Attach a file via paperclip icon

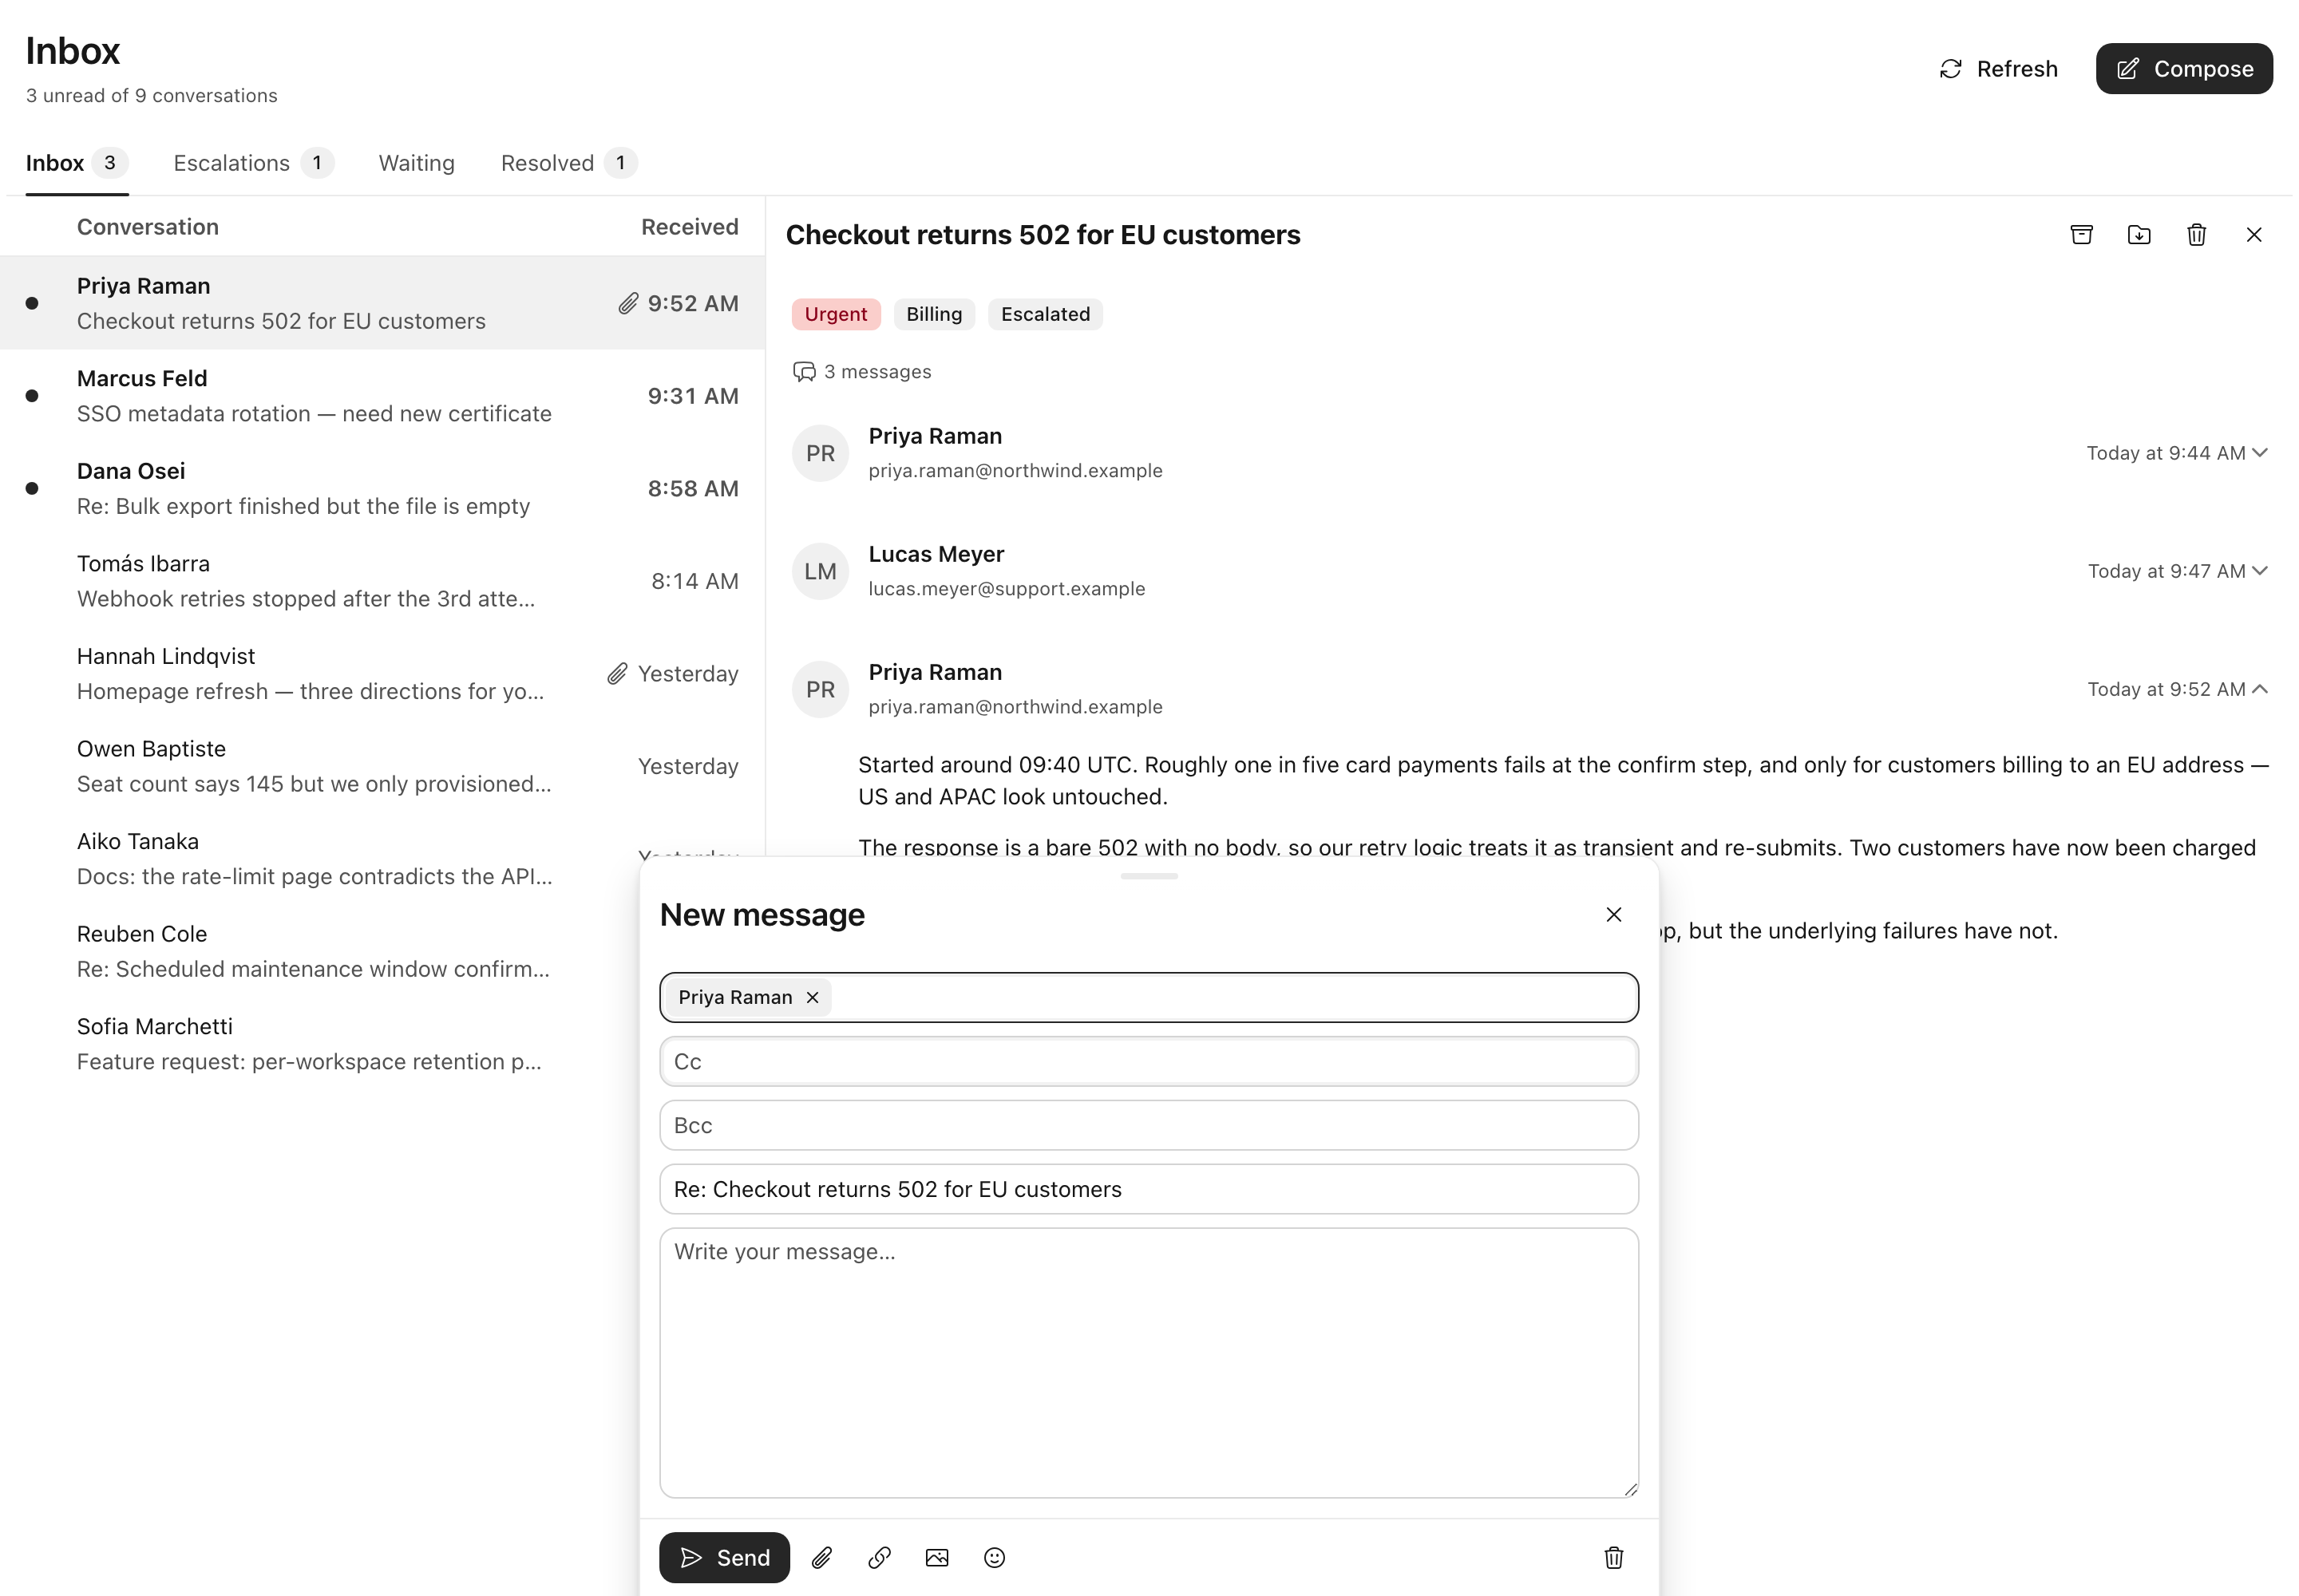click(821, 1557)
